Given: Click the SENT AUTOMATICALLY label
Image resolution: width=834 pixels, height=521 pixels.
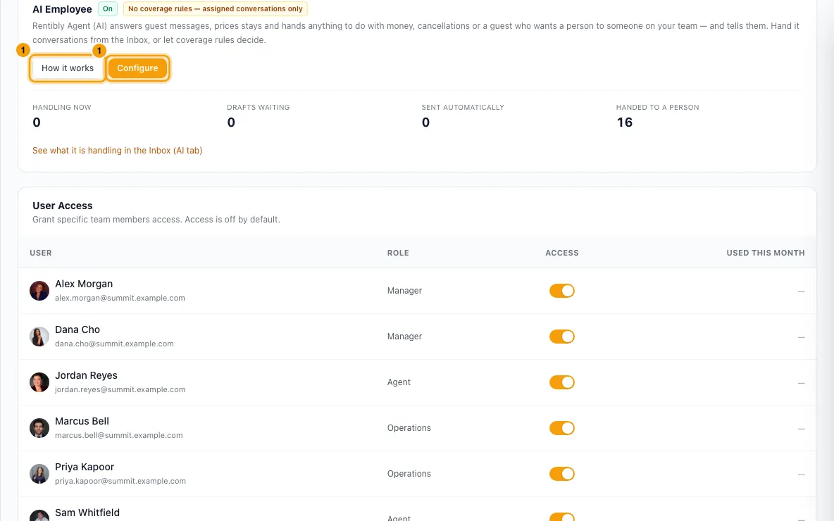Looking at the screenshot, I should 463,108.
